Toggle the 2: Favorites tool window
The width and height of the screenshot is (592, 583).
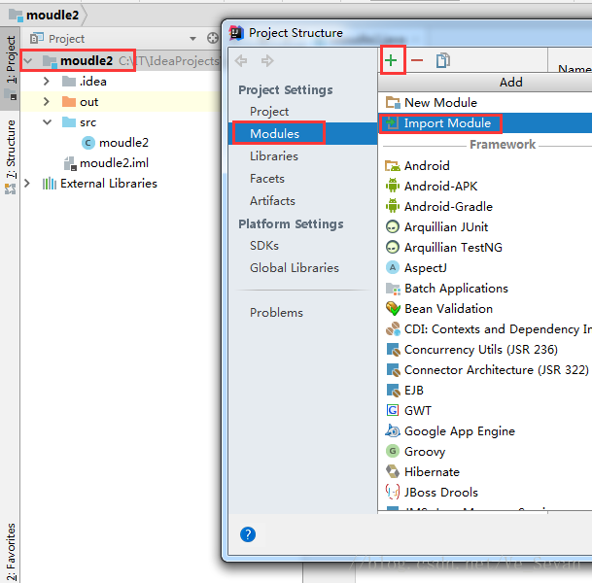[x=10, y=551]
